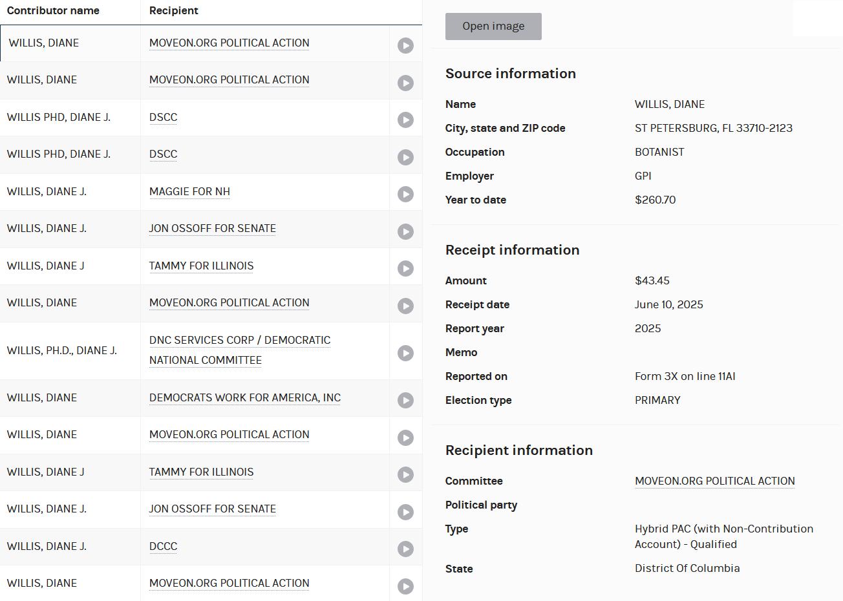Click the Open image button
Viewport: 843px width, 601px height.
coord(493,26)
